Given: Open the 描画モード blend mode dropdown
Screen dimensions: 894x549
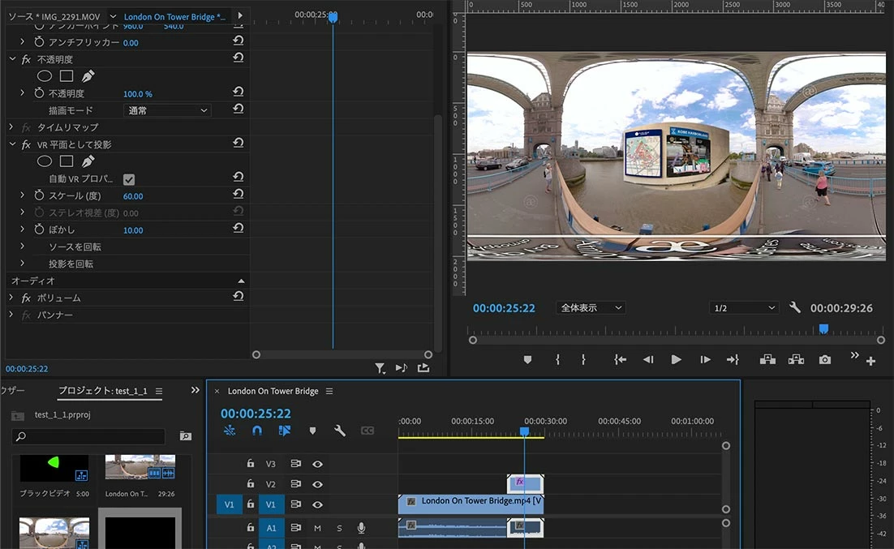Looking at the screenshot, I should 167,110.
